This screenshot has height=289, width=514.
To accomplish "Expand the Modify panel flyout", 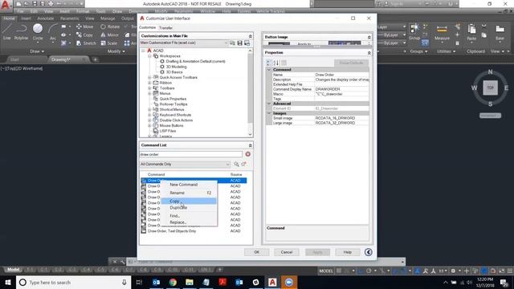I will coord(116,51).
